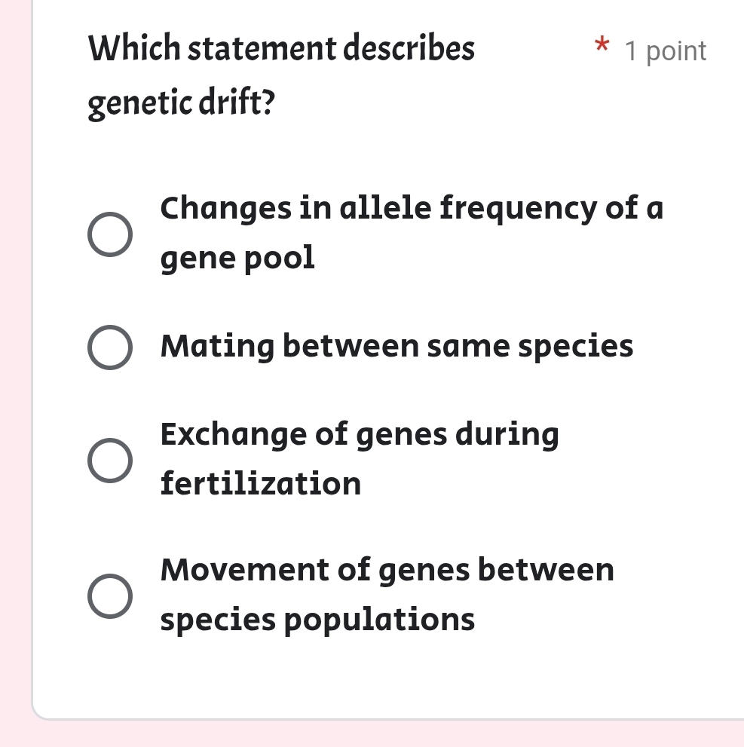Screen dimensions: 744x747
Task: Click the label text 'species populations'
Action: (x=317, y=620)
